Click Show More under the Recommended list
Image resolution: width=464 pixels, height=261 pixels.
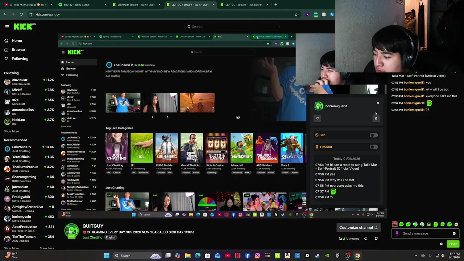11,248
